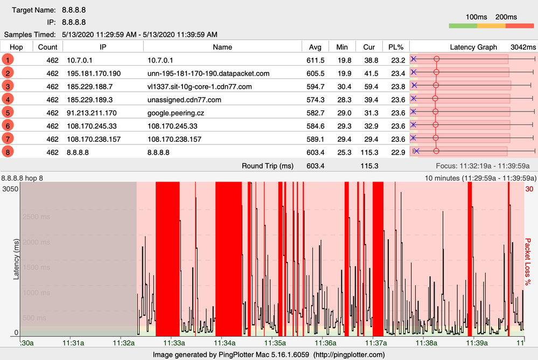Image resolution: width=538 pixels, height=360 pixels.
Task: Click the 10 minutes timeline range label
Action: (480, 178)
